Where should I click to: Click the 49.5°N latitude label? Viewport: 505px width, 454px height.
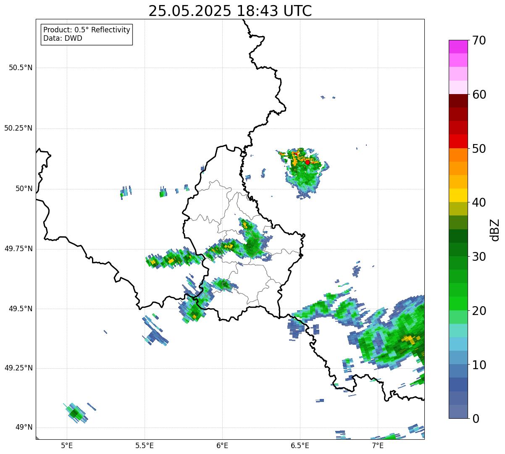point(21,309)
